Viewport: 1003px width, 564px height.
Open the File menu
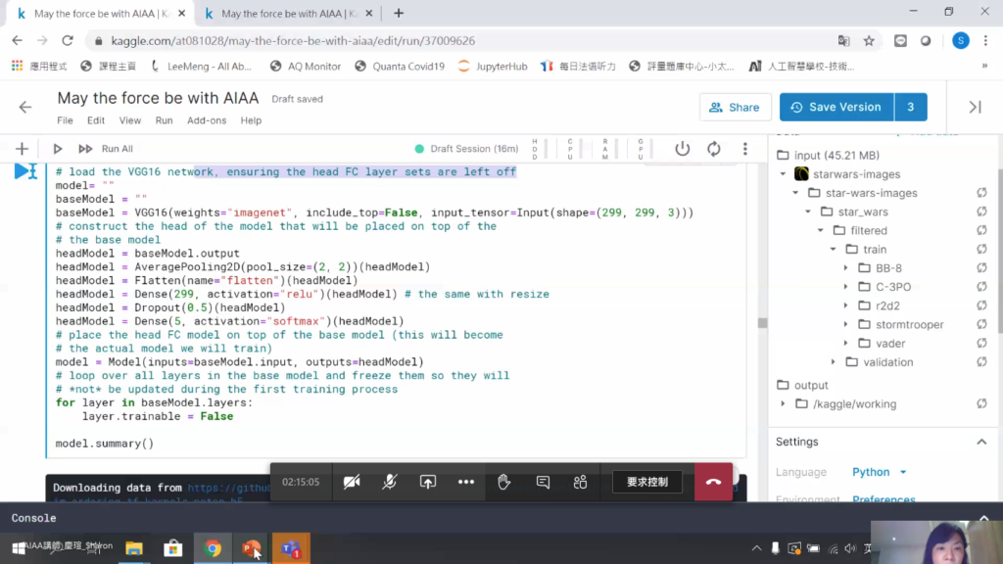[65, 120]
